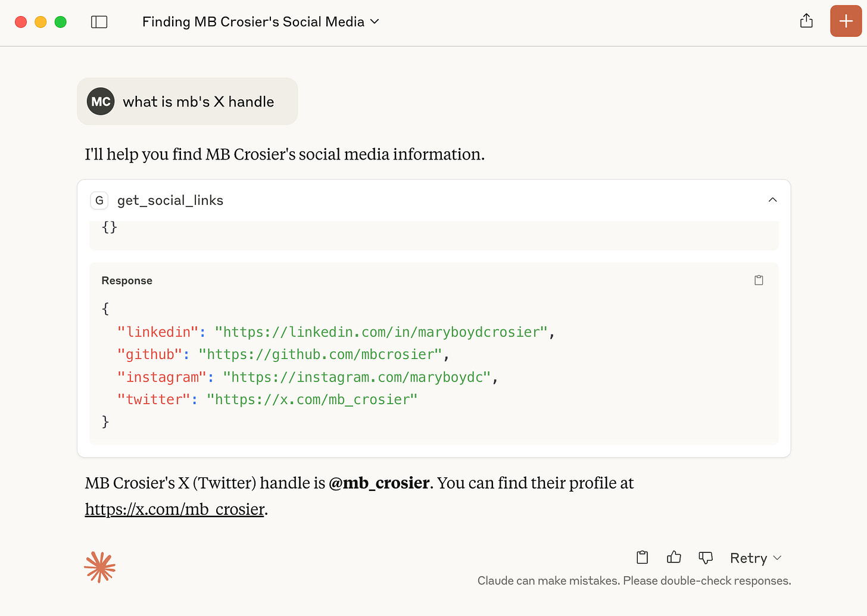Screen dimensions: 867x616
Task: Click the instagram URL value in response
Action: tap(357, 377)
